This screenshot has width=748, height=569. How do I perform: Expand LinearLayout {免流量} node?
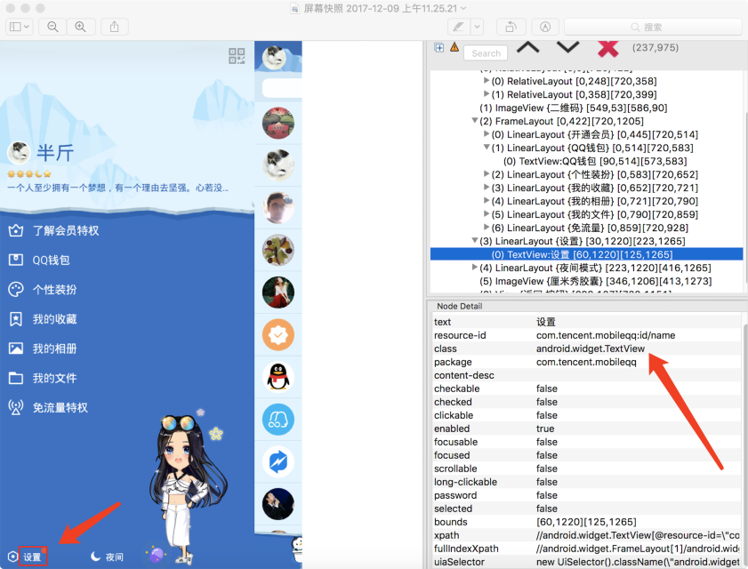pos(487,228)
